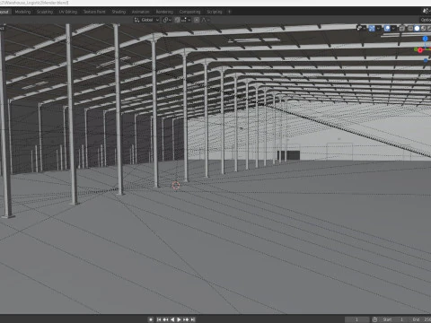Image resolution: width=431 pixels, height=323 pixels.
Task: Click the current frame number field
Action: click(x=356, y=319)
